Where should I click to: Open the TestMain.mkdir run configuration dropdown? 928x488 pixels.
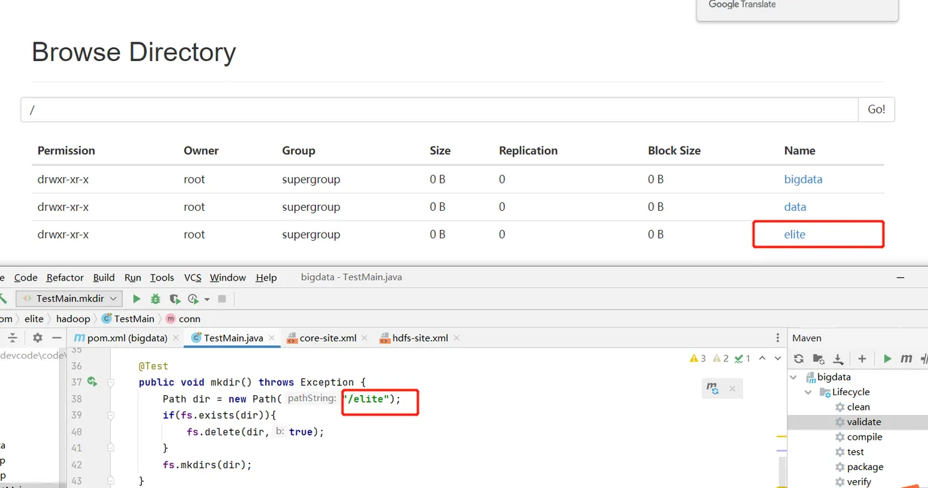tap(69, 299)
